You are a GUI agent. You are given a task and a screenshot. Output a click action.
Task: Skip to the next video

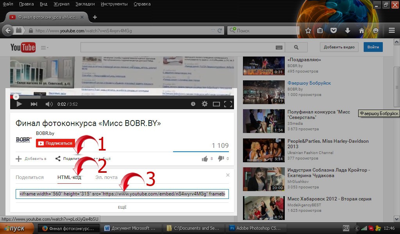point(34,104)
